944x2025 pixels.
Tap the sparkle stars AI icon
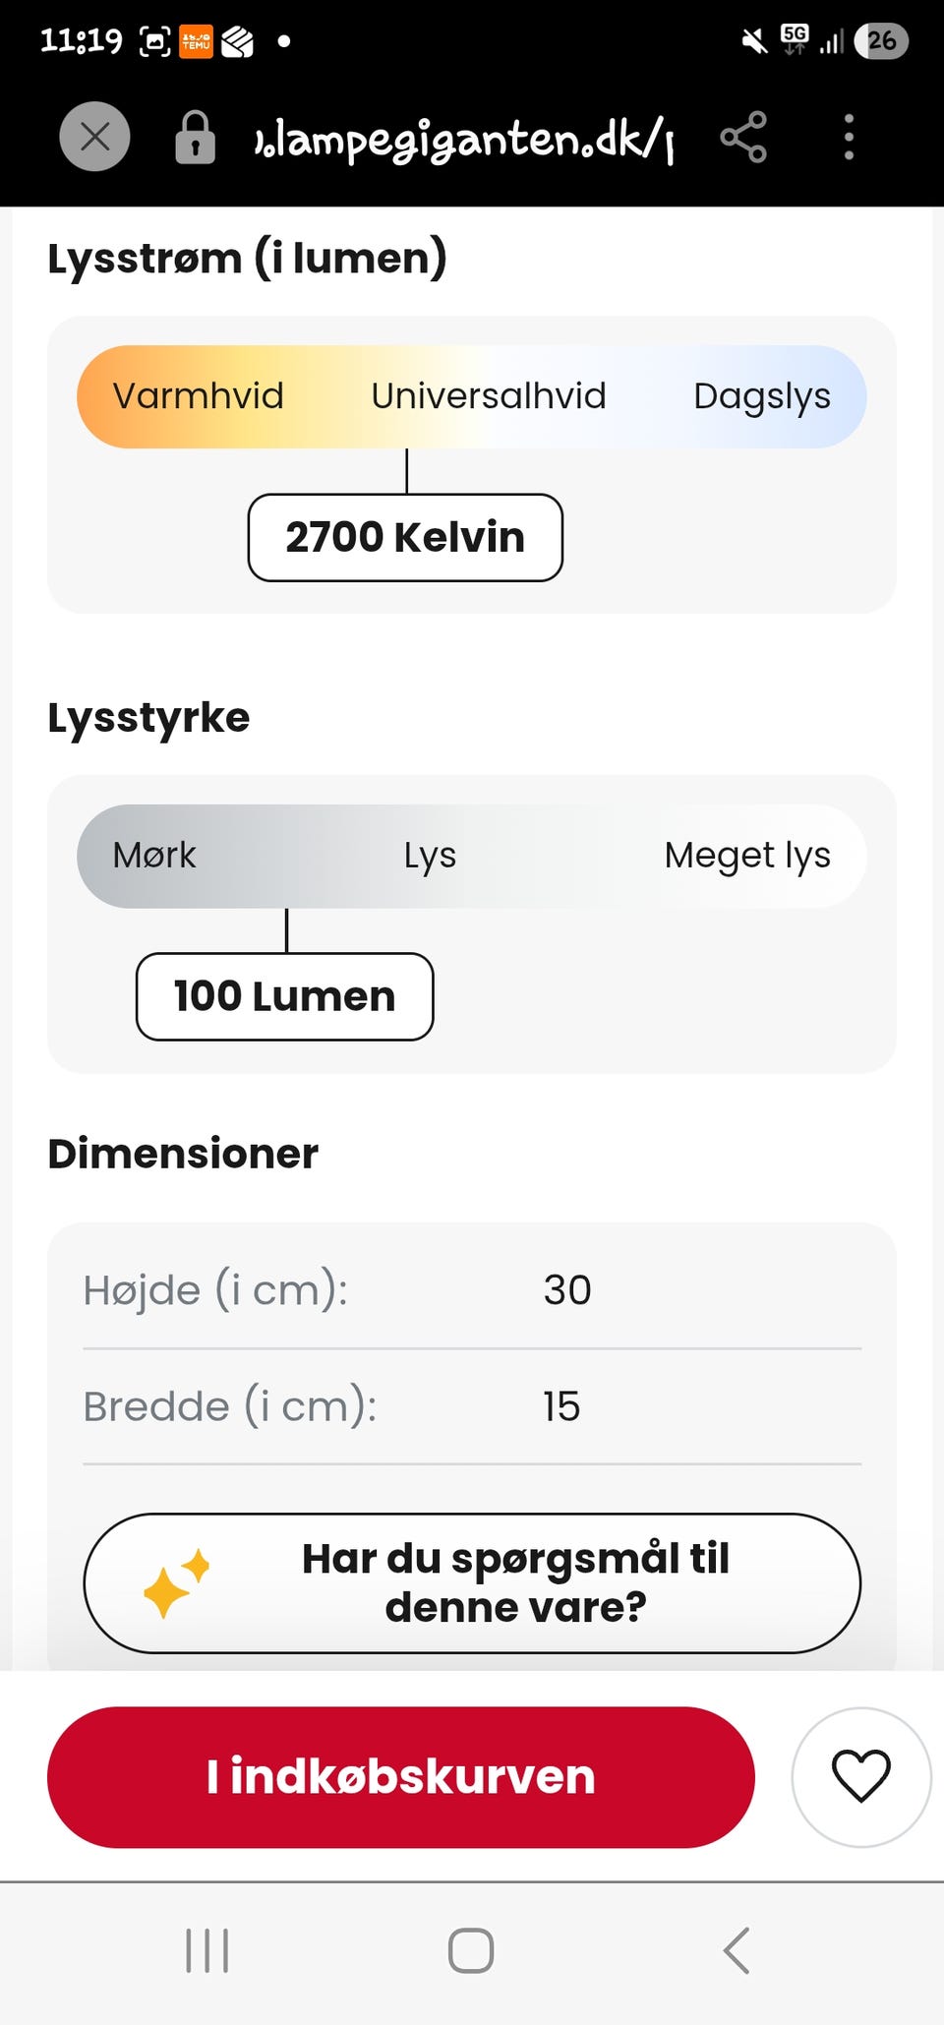(x=176, y=1583)
